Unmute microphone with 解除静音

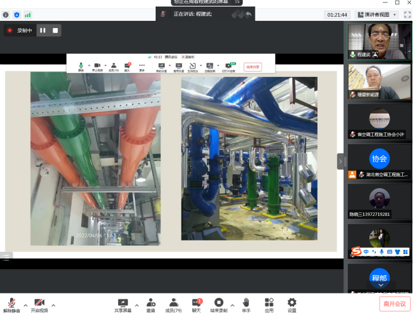click(x=11, y=305)
